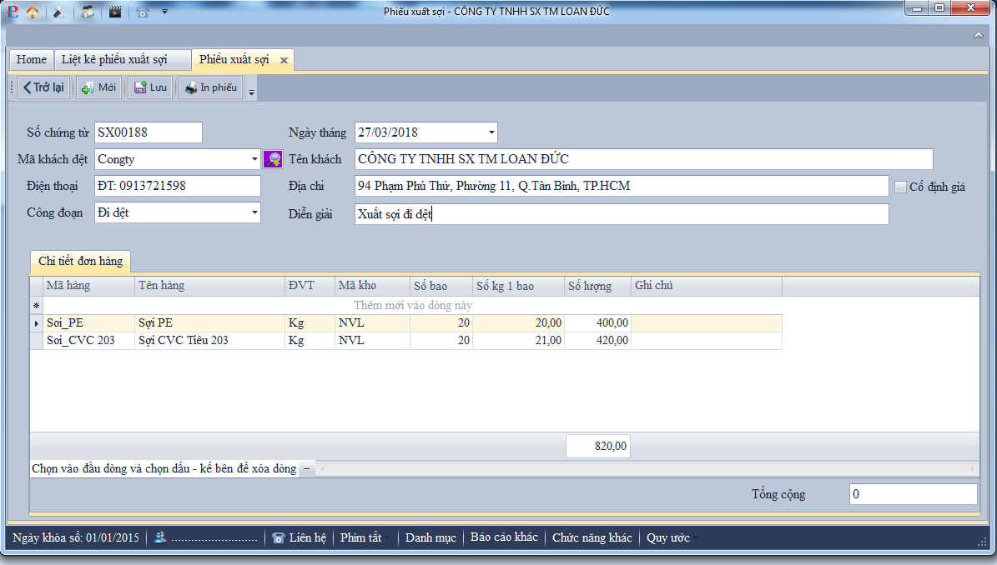This screenshot has height=565, width=997.
Task: Open the Phím tắt menu
Action: coord(360,537)
